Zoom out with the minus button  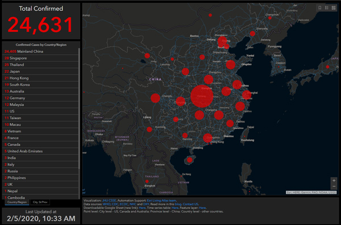[x=334, y=186]
